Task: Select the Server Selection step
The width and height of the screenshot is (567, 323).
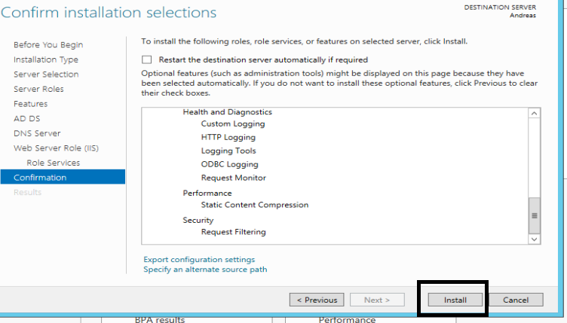Action: click(46, 75)
